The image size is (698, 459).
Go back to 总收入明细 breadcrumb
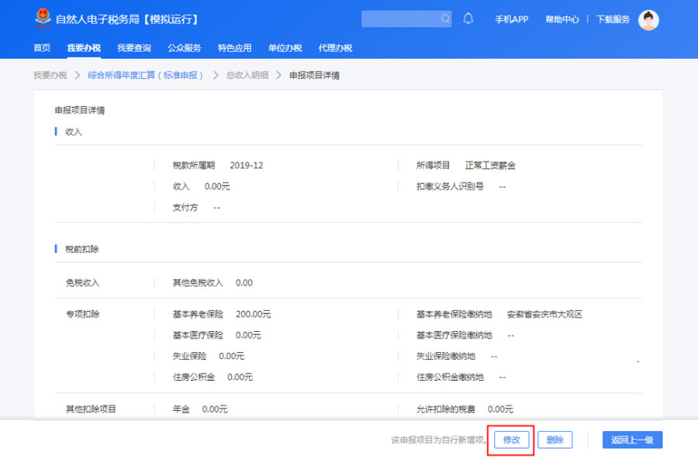[x=247, y=75]
